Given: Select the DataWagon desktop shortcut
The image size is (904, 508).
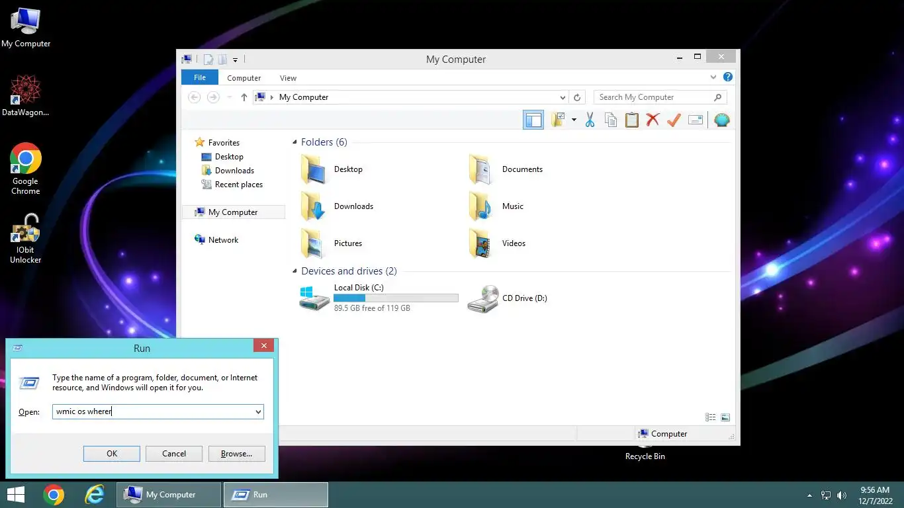Looking at the screenshot, I should click(x=26, y=96).
